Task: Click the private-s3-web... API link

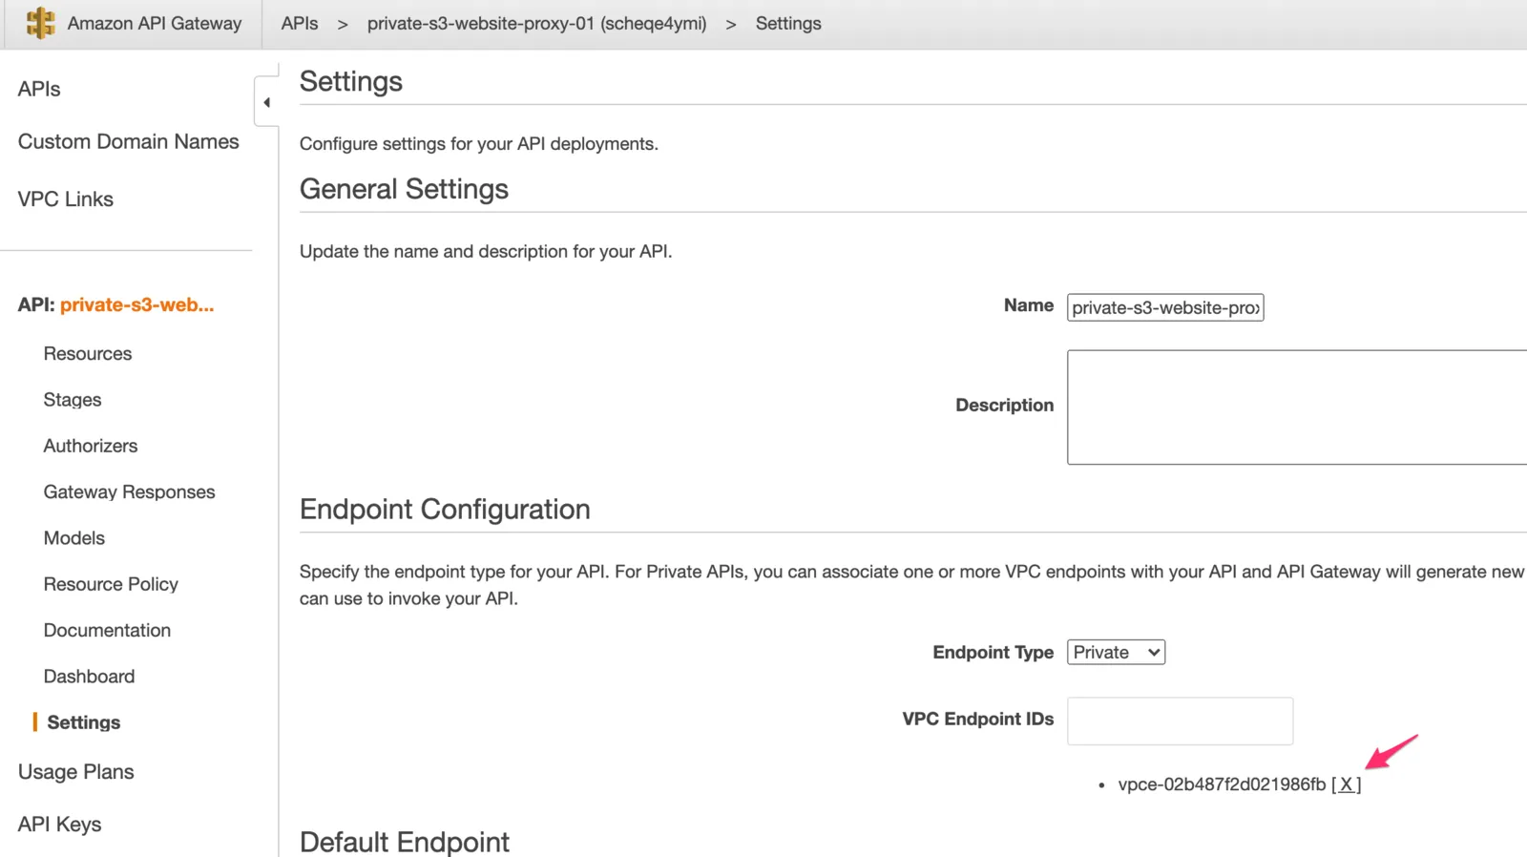Action: (x=136, y=304)
